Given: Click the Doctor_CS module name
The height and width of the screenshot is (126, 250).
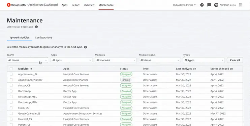Looking at the screenshot, I should click(24, 85).
